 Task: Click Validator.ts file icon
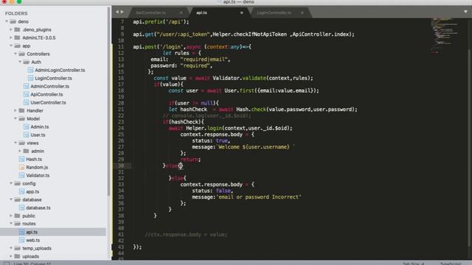21,175
